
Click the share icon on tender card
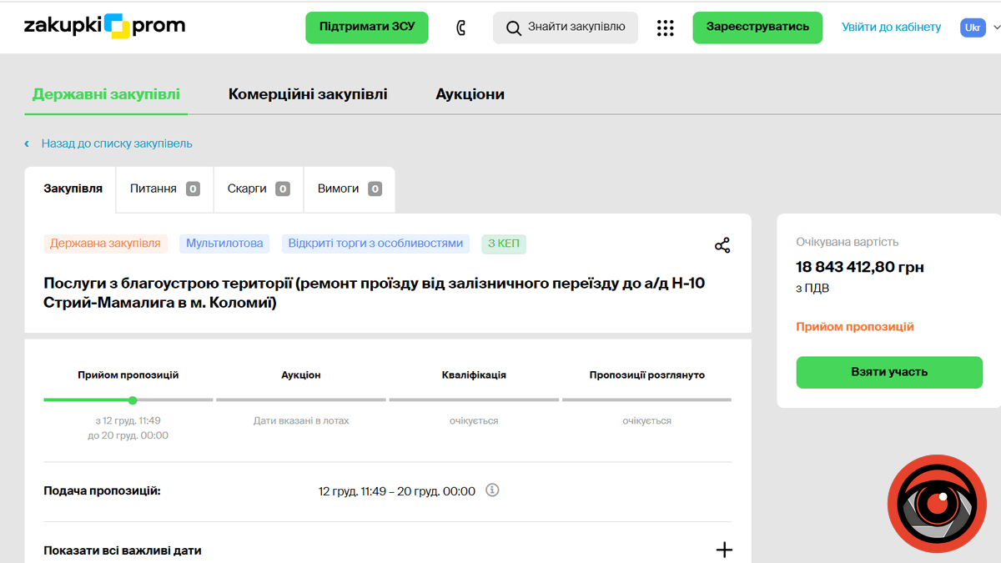pos(722,245)
